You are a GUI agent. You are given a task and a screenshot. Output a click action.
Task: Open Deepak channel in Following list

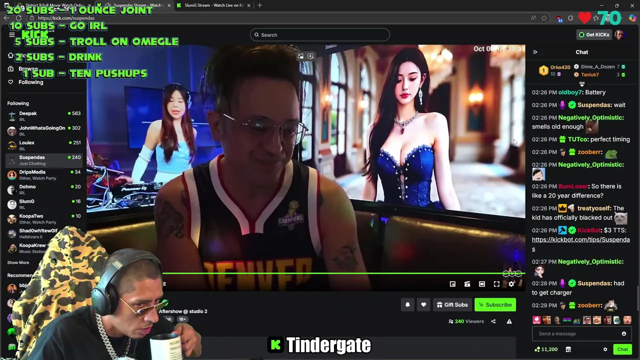pos(44,116)
